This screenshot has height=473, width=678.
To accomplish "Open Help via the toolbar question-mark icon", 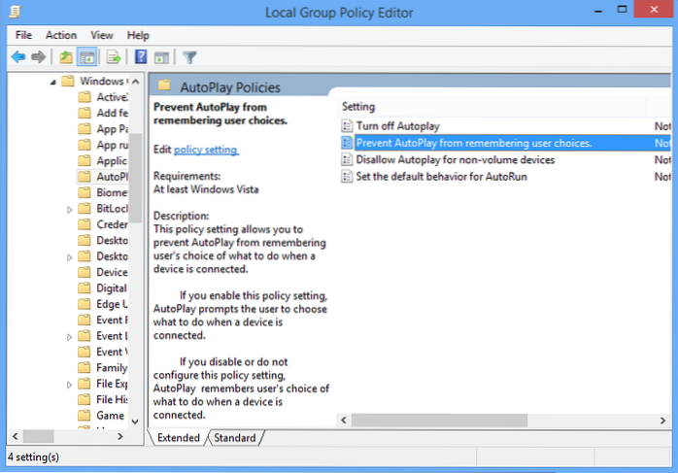I will click(141, 56).
